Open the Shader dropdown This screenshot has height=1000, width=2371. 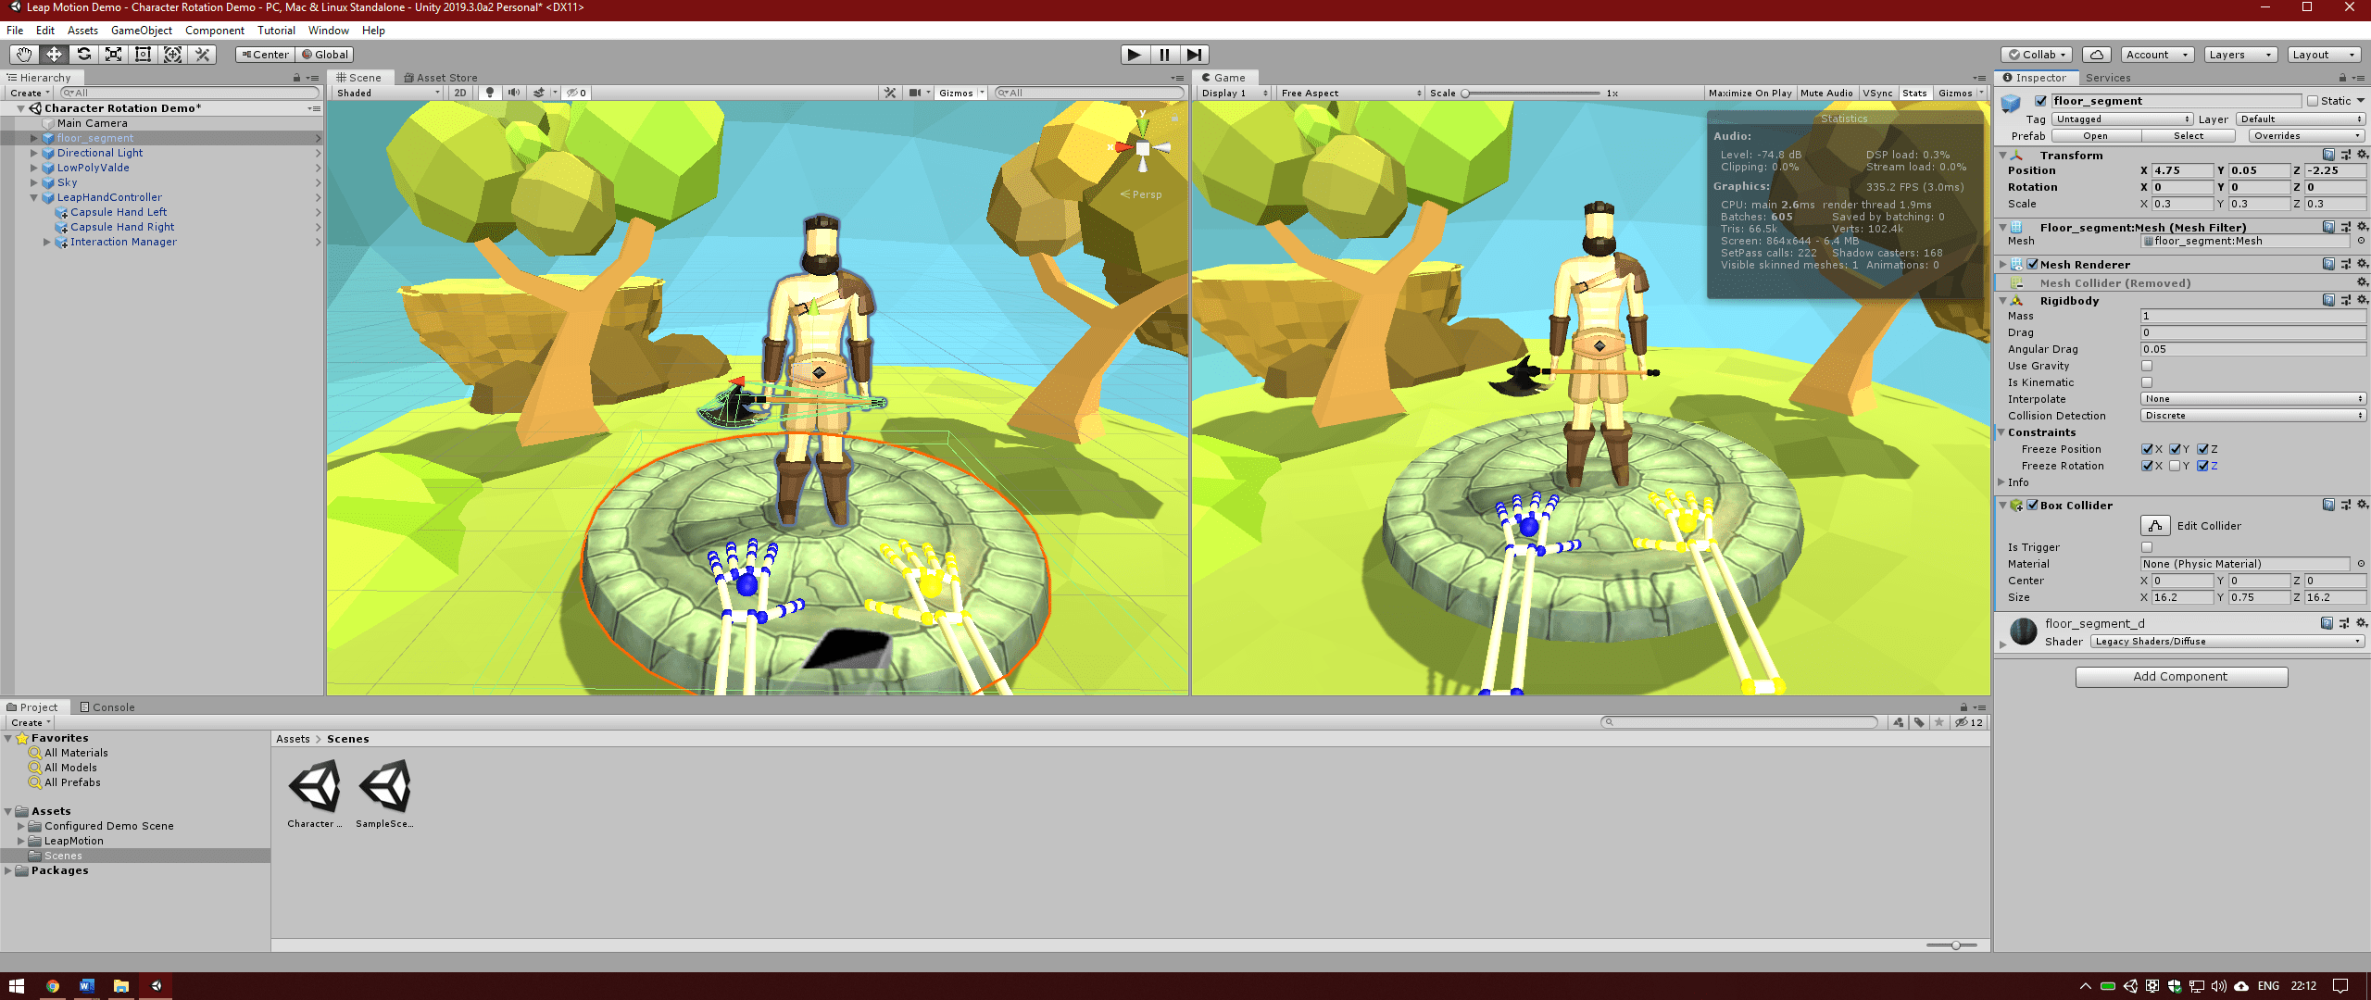2227,642
